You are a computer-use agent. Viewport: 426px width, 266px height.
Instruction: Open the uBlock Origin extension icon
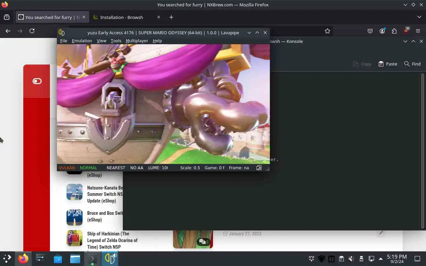coord(406,31)
